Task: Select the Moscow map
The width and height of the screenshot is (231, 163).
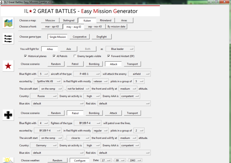Action: pos(50,20)
